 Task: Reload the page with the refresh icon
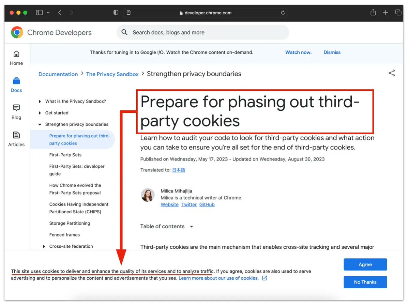click(x=283, y=13)
